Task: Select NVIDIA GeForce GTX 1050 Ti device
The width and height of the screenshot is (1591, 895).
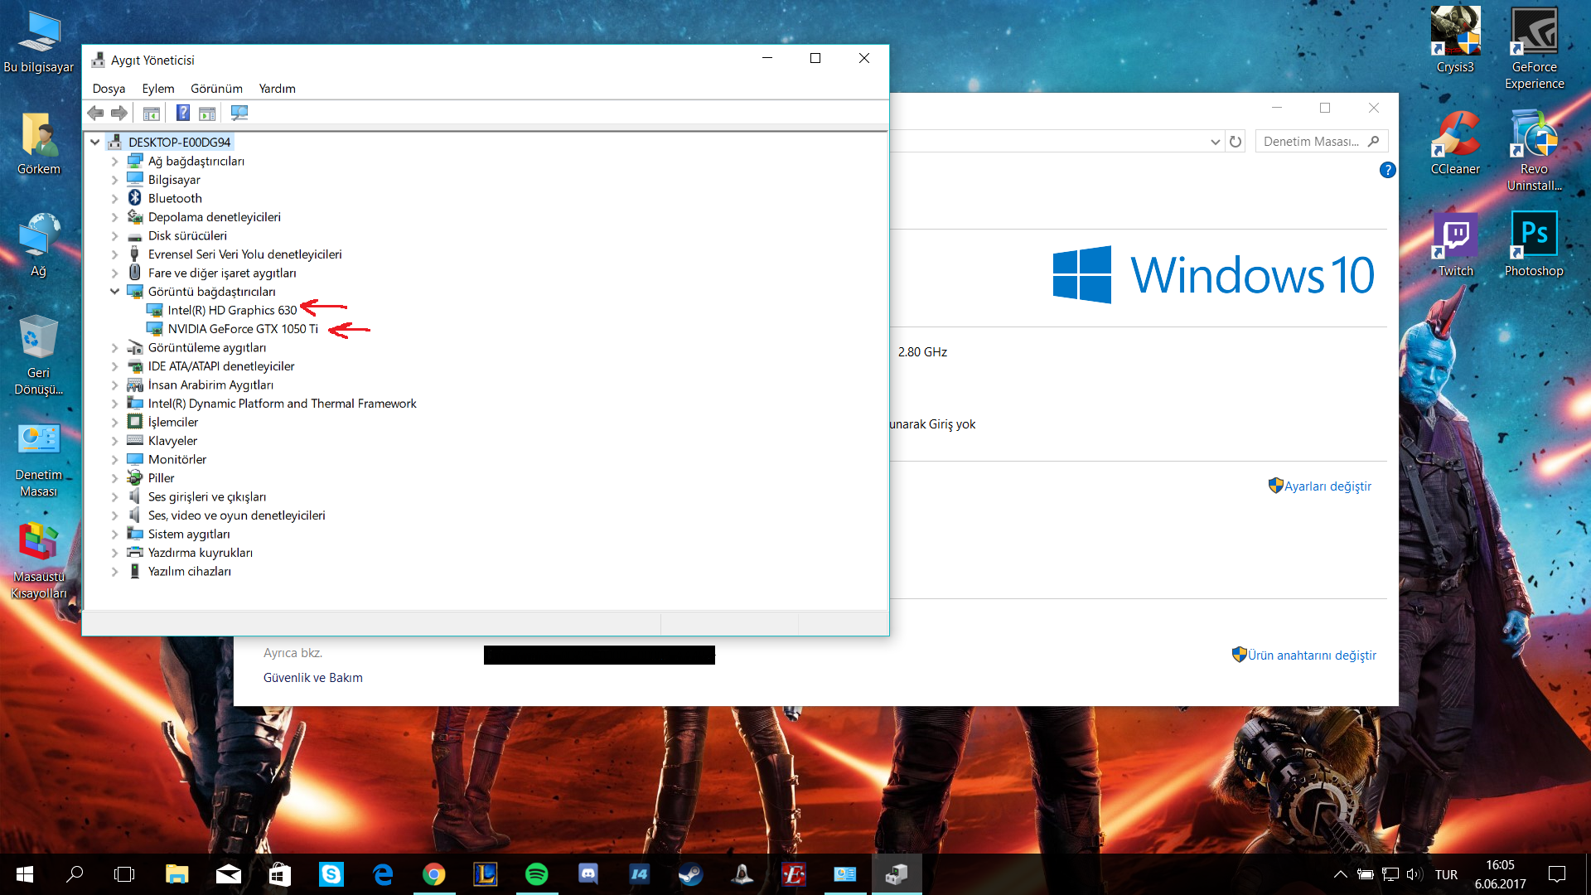Action: pyautogui.click(x=243, y=329)
